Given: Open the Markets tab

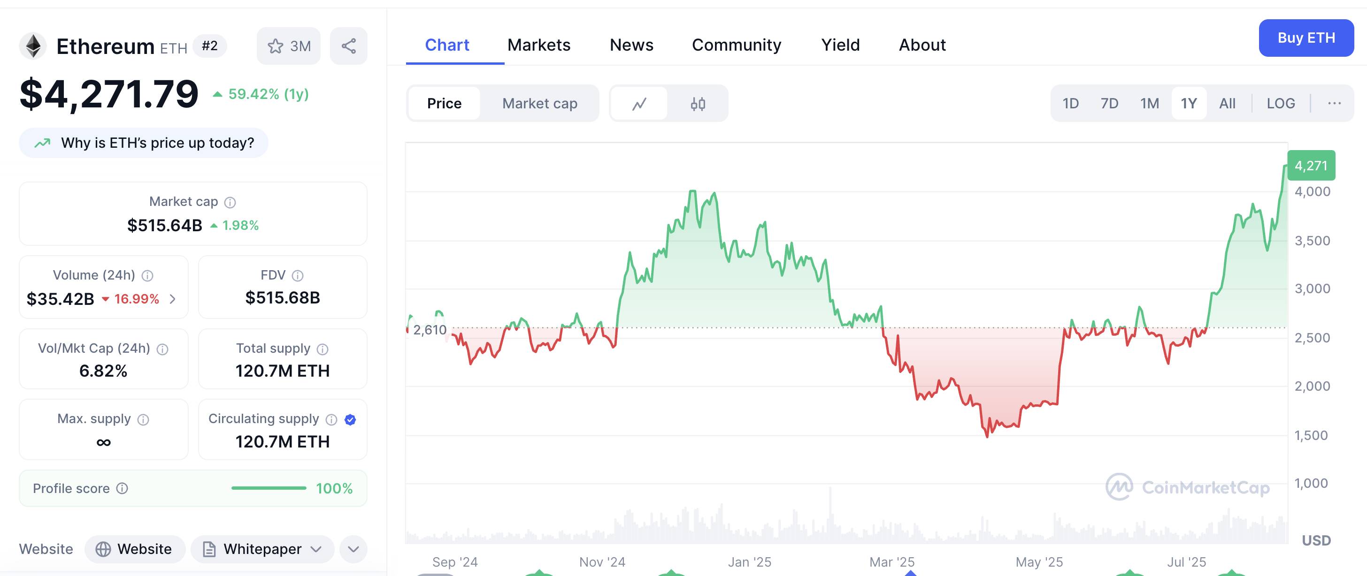Looking at the screenshot, I should pos(538,45).
